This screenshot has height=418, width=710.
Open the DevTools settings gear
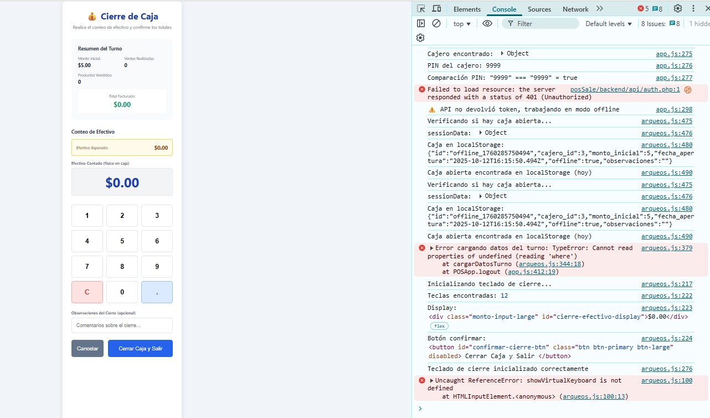point(678,9)
